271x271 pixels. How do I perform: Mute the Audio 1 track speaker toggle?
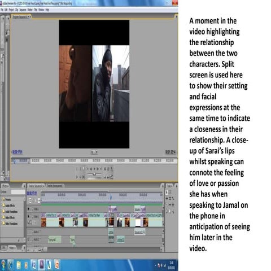[x=29, y=231]
